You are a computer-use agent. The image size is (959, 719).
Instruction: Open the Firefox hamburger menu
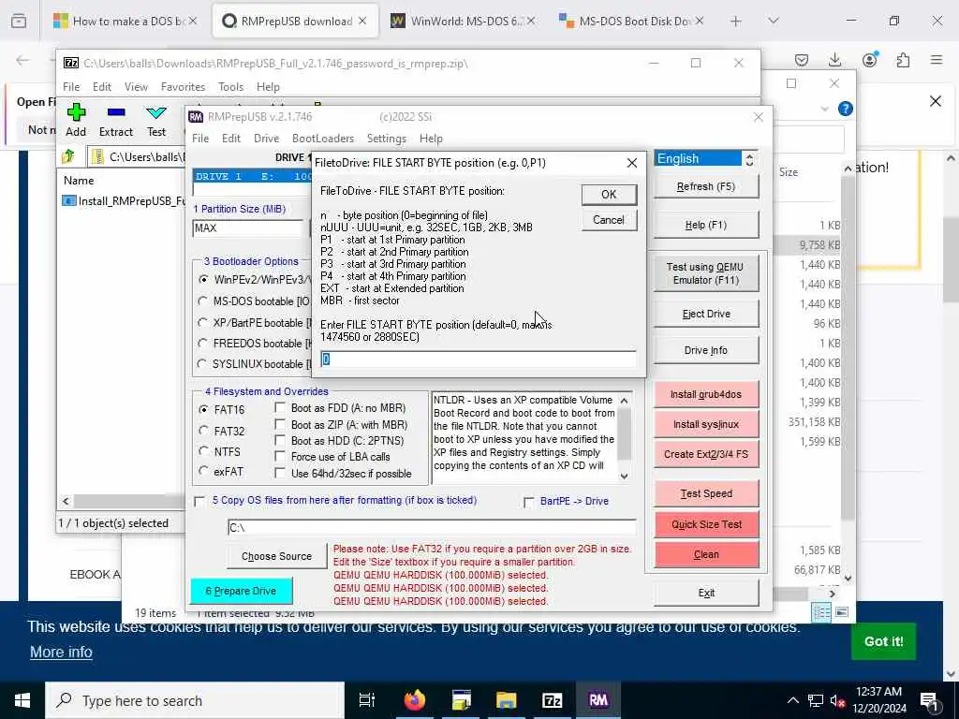click(x=937, y=60)
